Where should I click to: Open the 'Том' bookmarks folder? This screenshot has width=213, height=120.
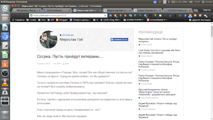click(42, 20)
